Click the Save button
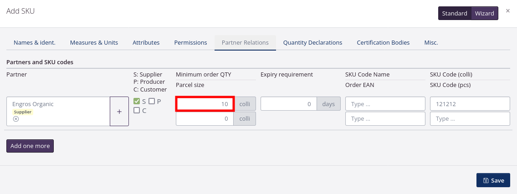The image size is (517, 194). click(493, 180)
